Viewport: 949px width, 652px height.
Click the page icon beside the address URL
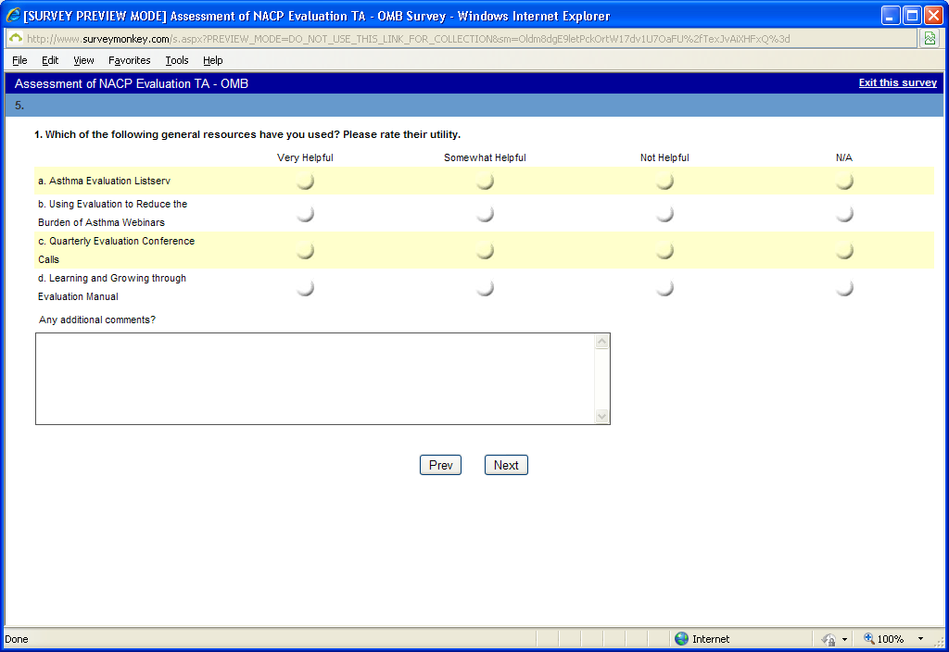point(16,39)
